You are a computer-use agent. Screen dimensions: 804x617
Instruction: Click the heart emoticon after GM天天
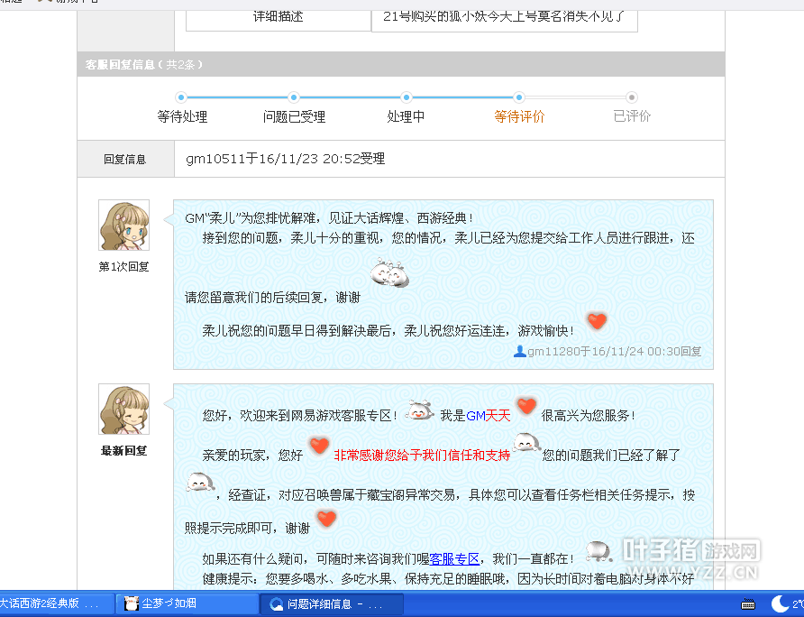click(526, 407)
